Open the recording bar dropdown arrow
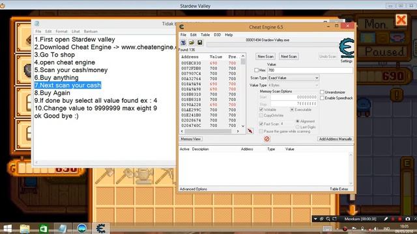Viewport: 417px width, 234px height. (315, 219)
